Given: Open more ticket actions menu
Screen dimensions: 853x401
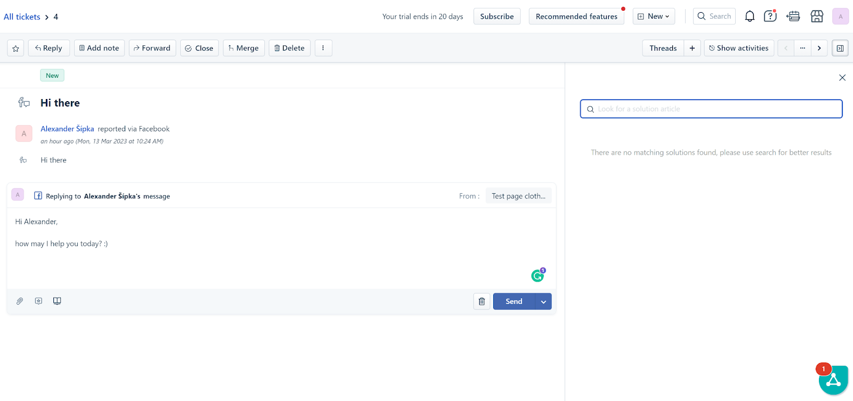Looking at the screenshot, I should coord(323,48).
